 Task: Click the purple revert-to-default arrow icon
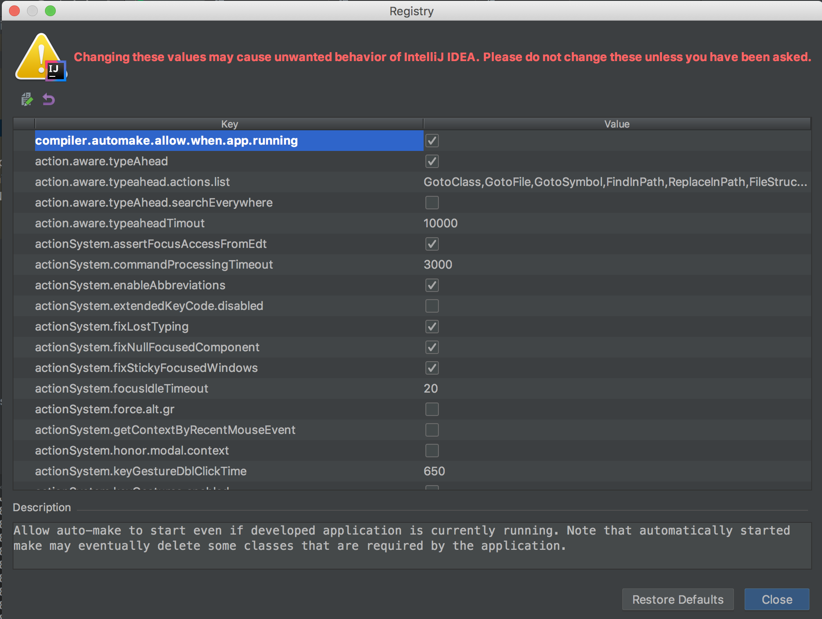[x=49, y=99]
